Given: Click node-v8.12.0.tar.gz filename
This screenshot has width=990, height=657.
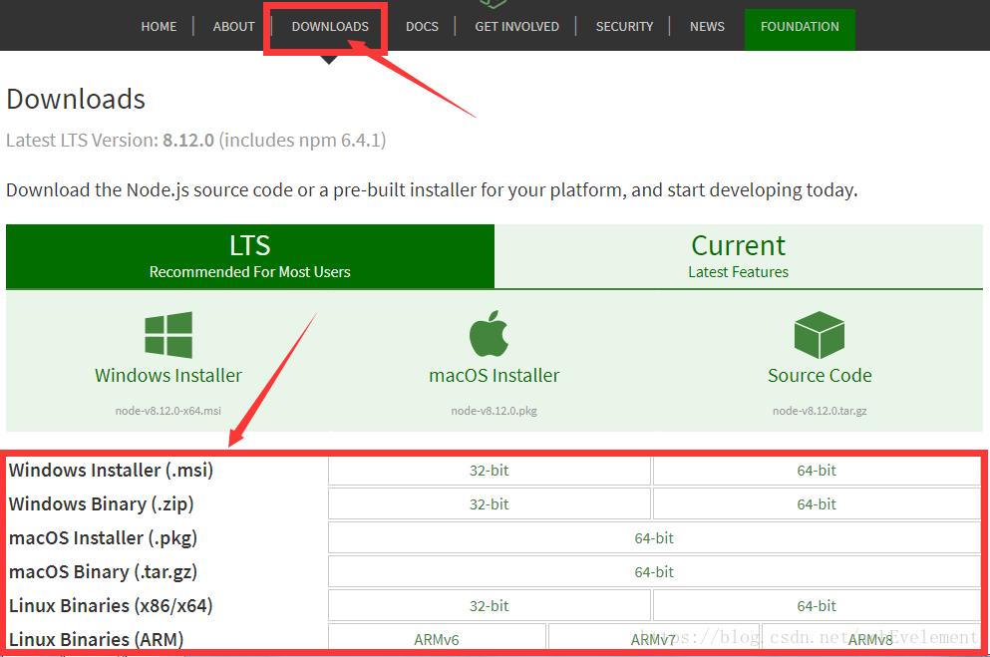Looking at the screenshot, I should click(x=820, y=411).
